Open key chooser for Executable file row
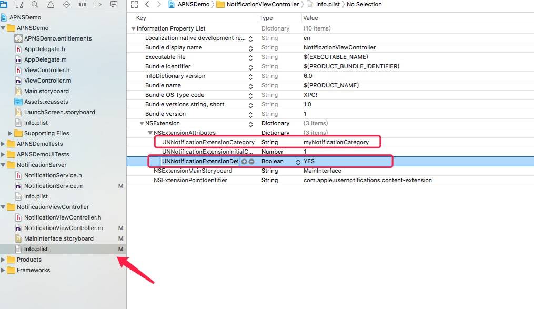The height and width of the screenshot is (309, 534). pyautogui.click(x=250, y=58)
